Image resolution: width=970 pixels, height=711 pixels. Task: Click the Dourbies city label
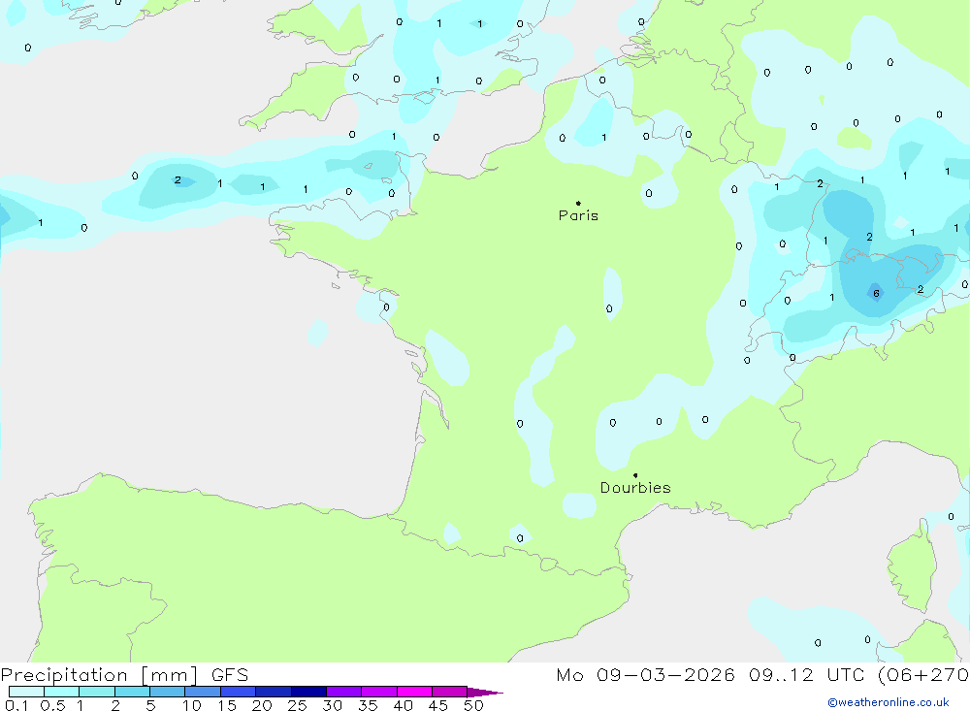(635, 488)
